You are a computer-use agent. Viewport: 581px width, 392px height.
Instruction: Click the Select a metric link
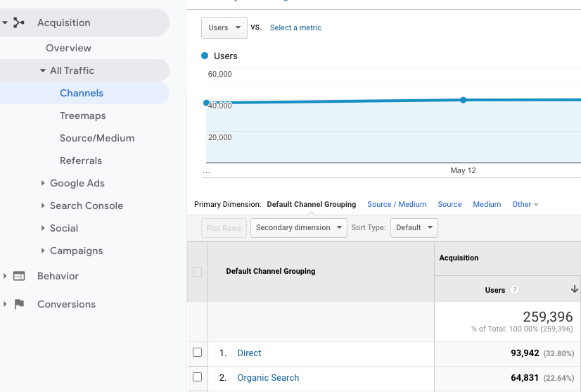[x=295, y=27]
